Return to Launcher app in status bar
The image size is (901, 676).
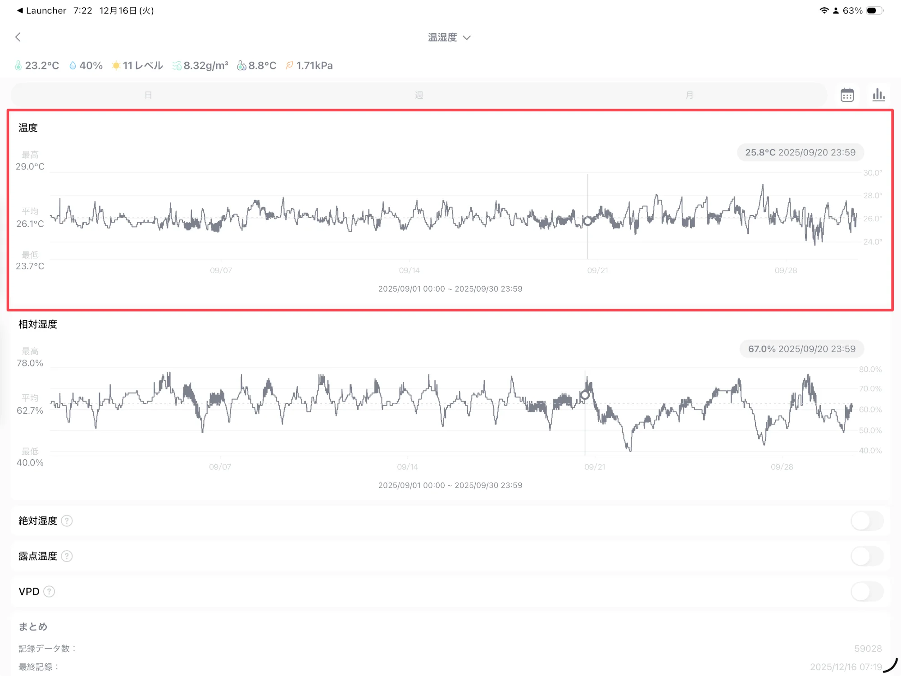coord(41,10)
